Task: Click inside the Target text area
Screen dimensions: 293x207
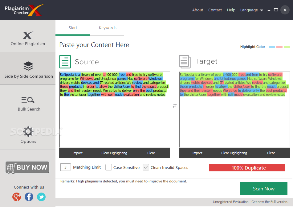Action: click(234, 110)
